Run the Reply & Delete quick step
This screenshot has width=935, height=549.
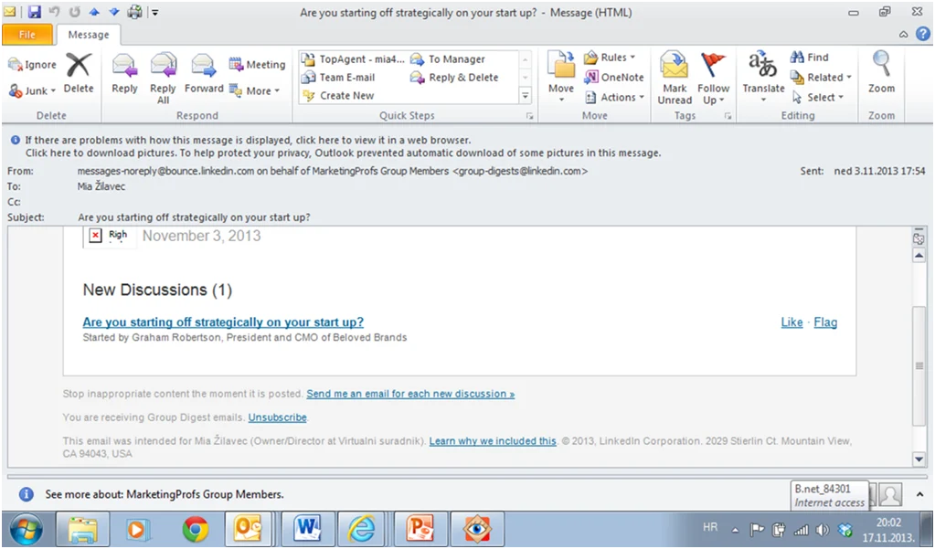tap(454, 78)
